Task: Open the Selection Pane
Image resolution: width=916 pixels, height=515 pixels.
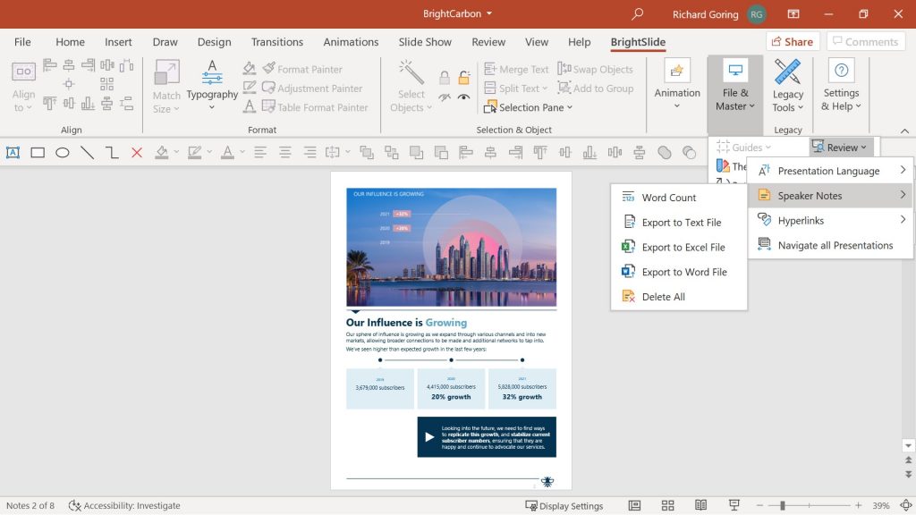Action: click(x=527, y=106)
